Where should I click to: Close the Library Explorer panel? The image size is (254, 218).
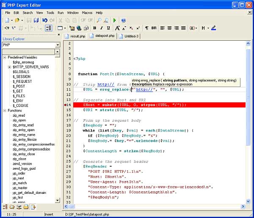click(59, 35)
